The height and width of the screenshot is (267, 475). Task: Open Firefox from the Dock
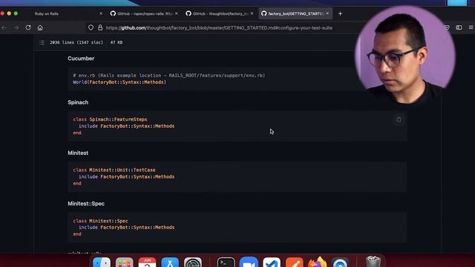[x=317, y=263]
